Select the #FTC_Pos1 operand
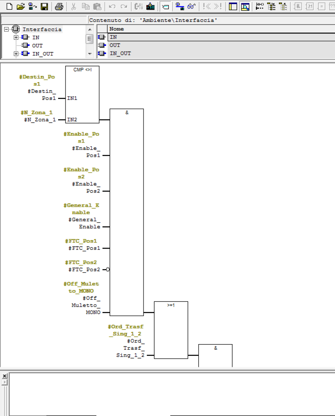 [85, 248]
